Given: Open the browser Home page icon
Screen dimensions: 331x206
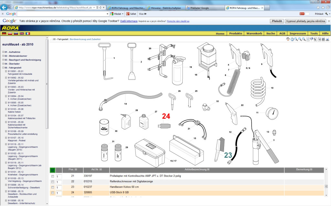Looking at the screenshot, I should point(318,8).
